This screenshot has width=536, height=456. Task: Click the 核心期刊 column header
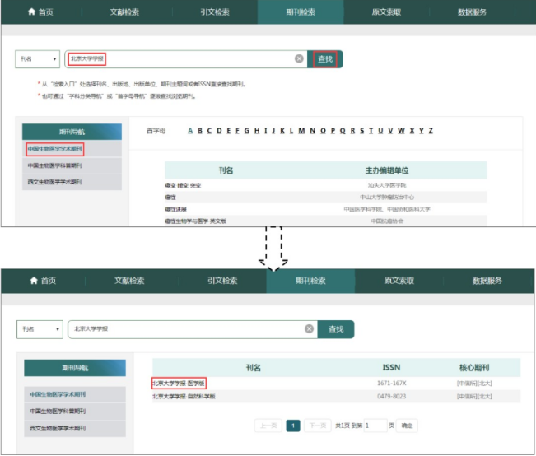[x=474, y=367]
